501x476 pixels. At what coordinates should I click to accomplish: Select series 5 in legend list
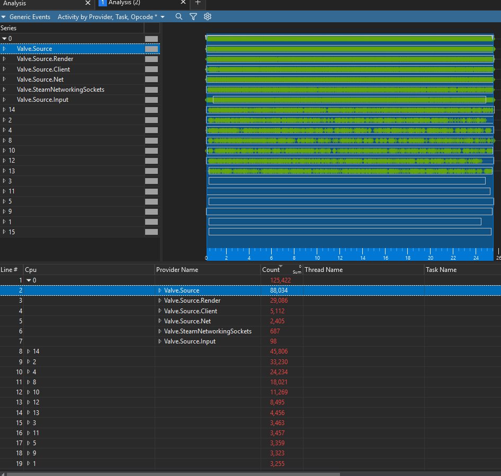click(x=10, y=201)
